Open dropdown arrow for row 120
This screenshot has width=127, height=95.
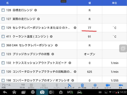75,72
